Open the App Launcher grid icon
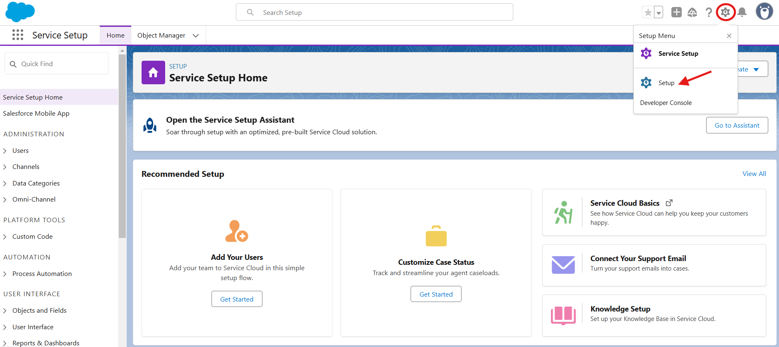 18,35
